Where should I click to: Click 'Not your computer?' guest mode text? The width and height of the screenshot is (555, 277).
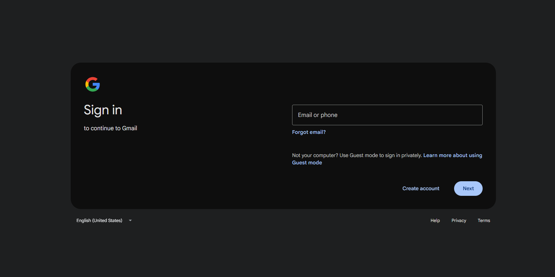[357, 155]
